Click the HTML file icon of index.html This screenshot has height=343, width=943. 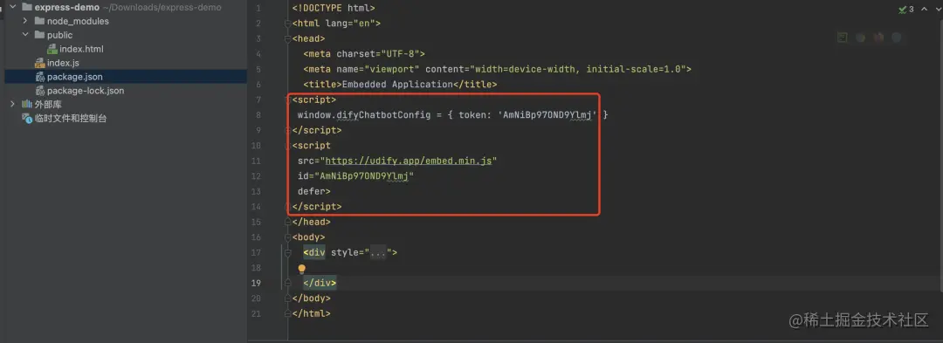[52, 49]
